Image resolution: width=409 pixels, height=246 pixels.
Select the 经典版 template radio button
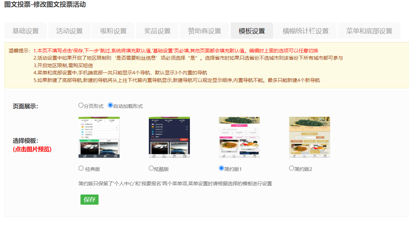pyautogui.click(x=81, y=168)
